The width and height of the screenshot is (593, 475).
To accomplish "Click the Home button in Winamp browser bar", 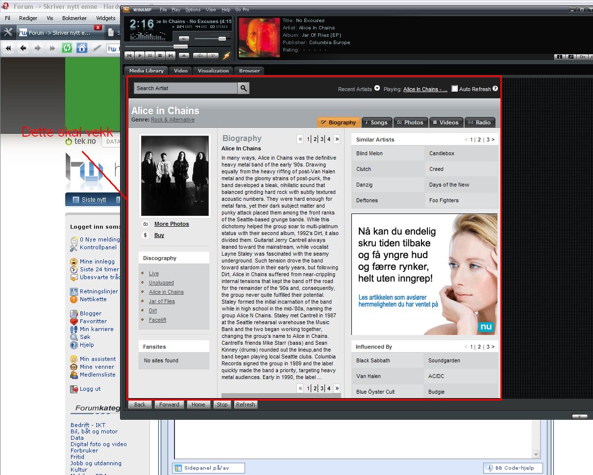I will pos(198,404).
